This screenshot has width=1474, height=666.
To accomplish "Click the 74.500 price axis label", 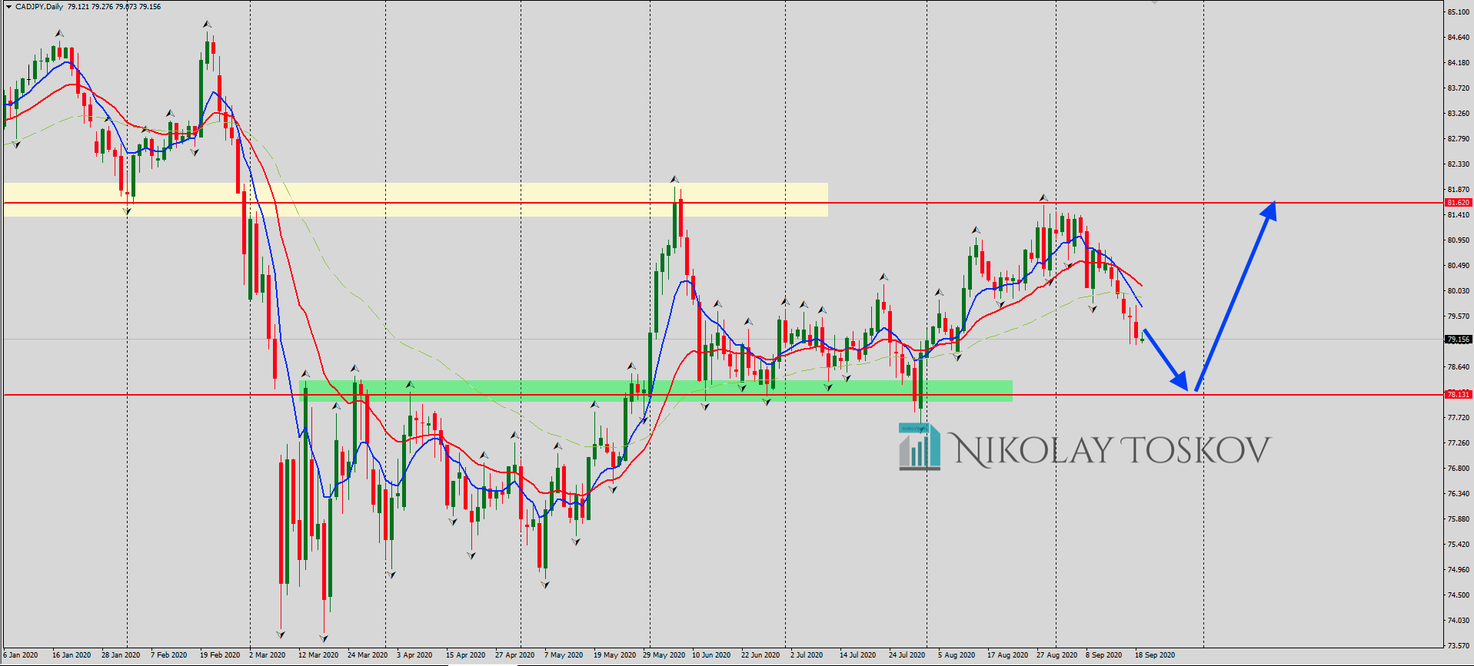I will pos(1458,595).
